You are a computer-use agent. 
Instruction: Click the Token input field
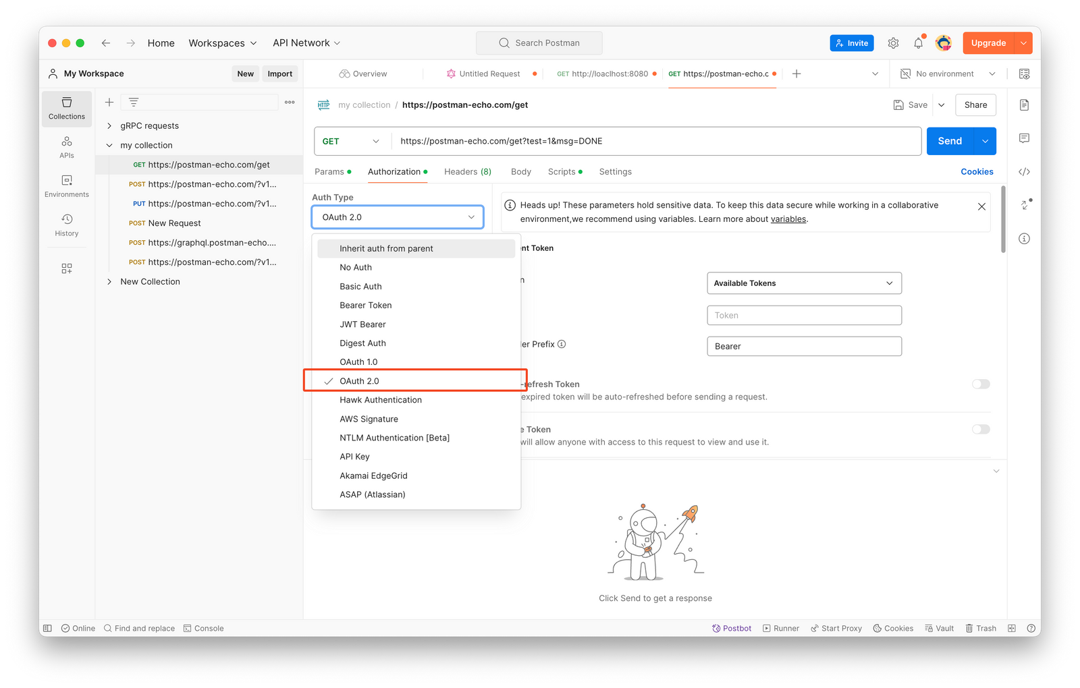tap(803, 316)
